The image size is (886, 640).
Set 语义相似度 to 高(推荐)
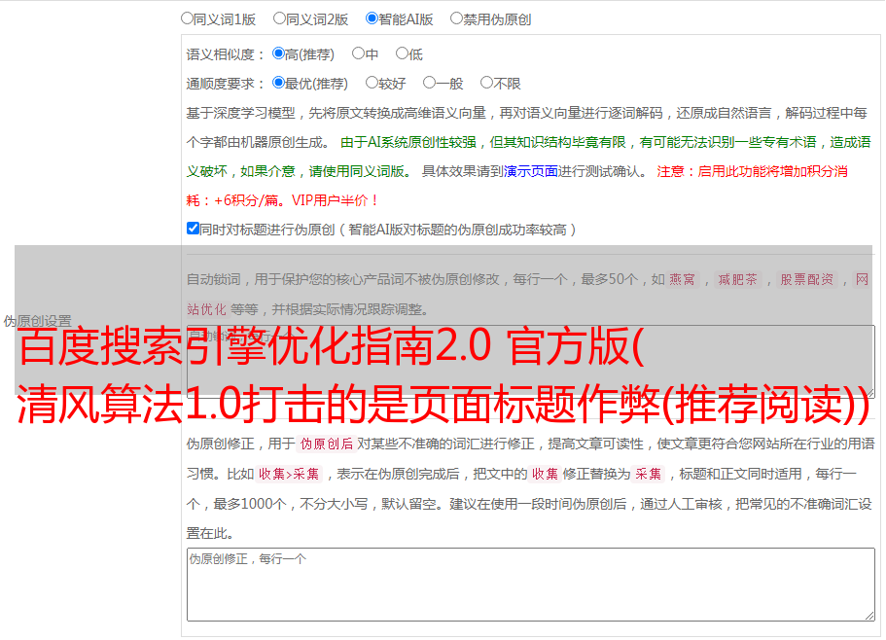click(278, 53)
